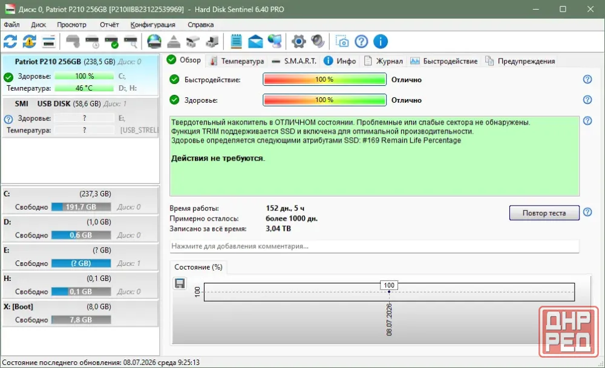Click help icon beside green status text
The width and height of the screenshot is (605, 368).
point(587,121)
